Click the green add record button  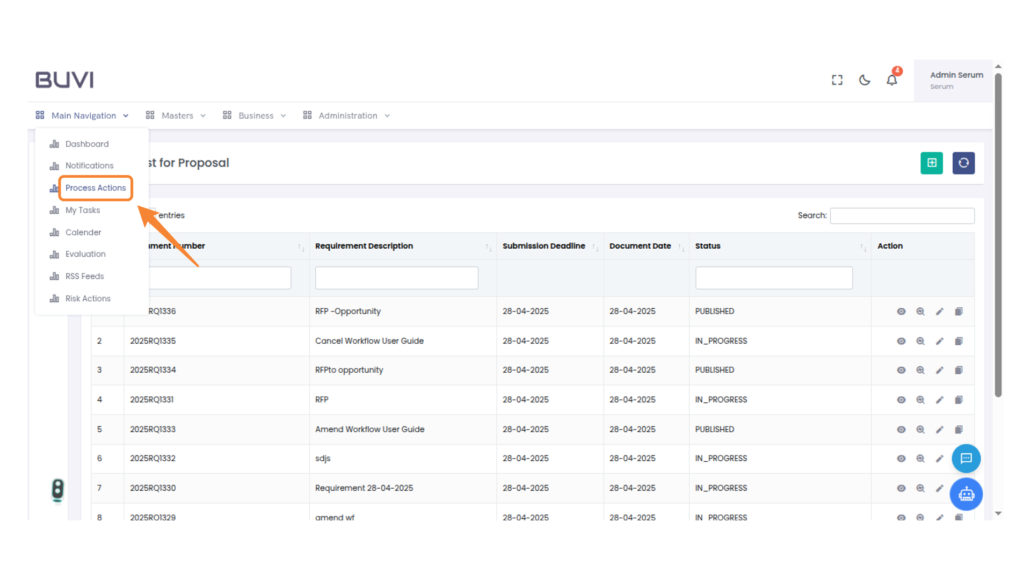point(932,163)
